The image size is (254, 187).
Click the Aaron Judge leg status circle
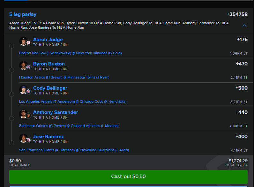tap(11, 46)
